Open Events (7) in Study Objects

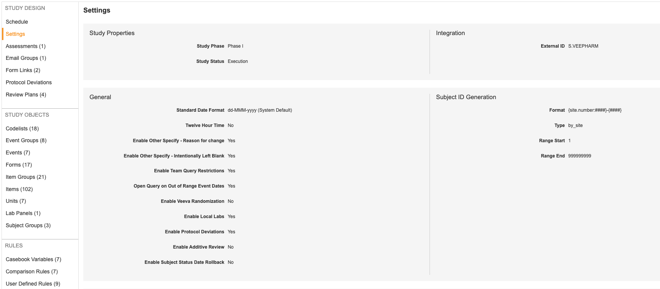click(18, 153)
